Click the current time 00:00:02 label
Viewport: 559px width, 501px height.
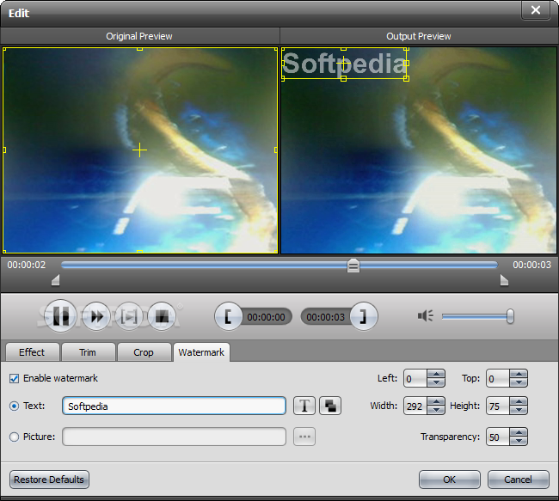tap(27, 266)
